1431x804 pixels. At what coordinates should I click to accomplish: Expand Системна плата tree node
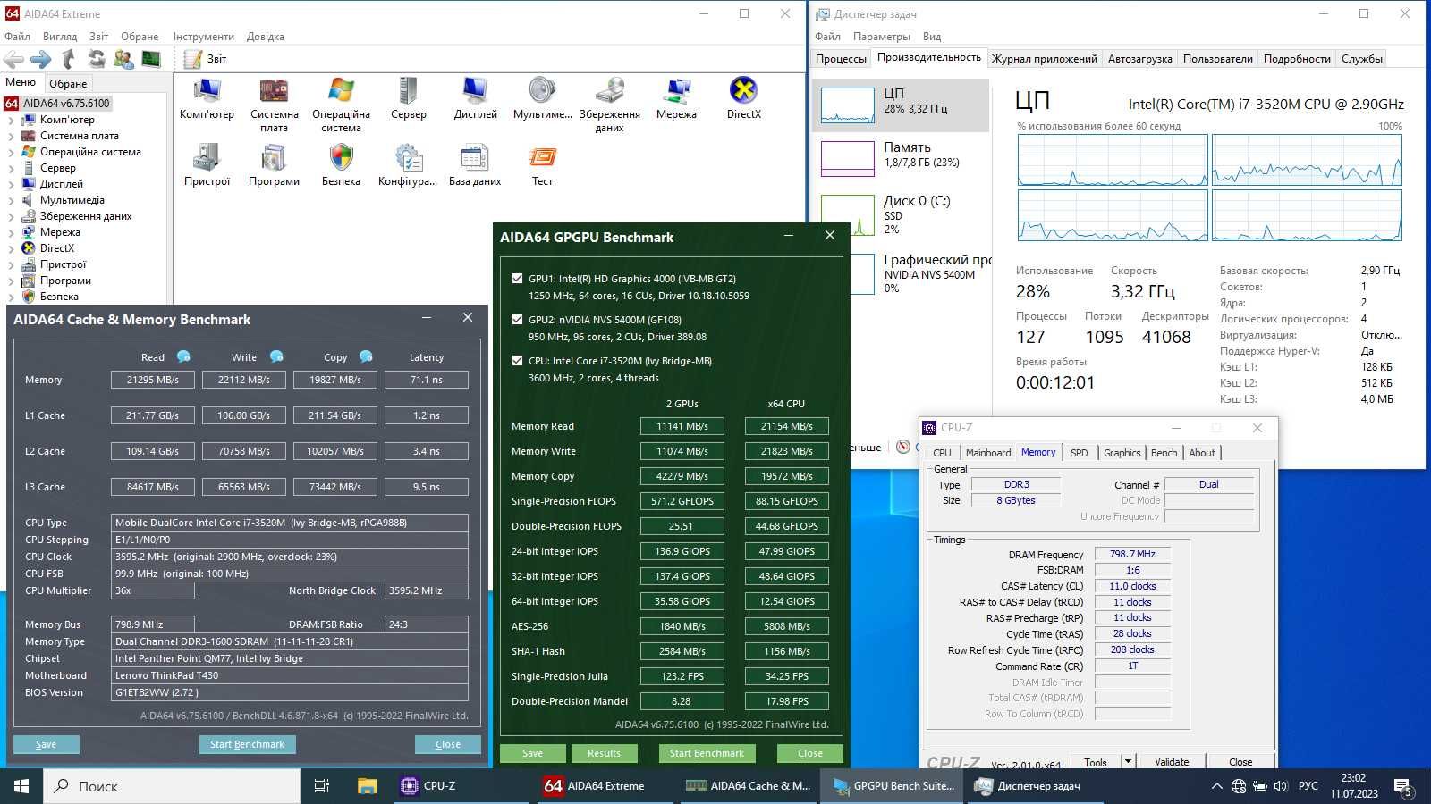[x=11, y=136]
